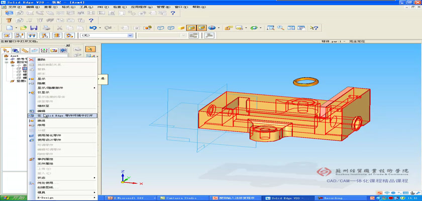The image size is (422, 201).
Task: Select the Asm4 root tree node
Action: (x=14, y=56)
